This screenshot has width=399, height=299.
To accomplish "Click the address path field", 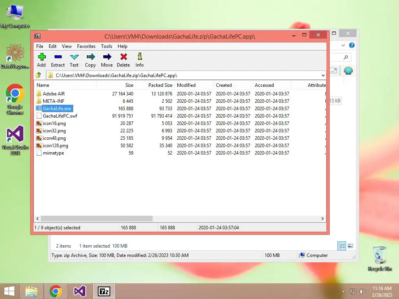I will pos(186,75).
